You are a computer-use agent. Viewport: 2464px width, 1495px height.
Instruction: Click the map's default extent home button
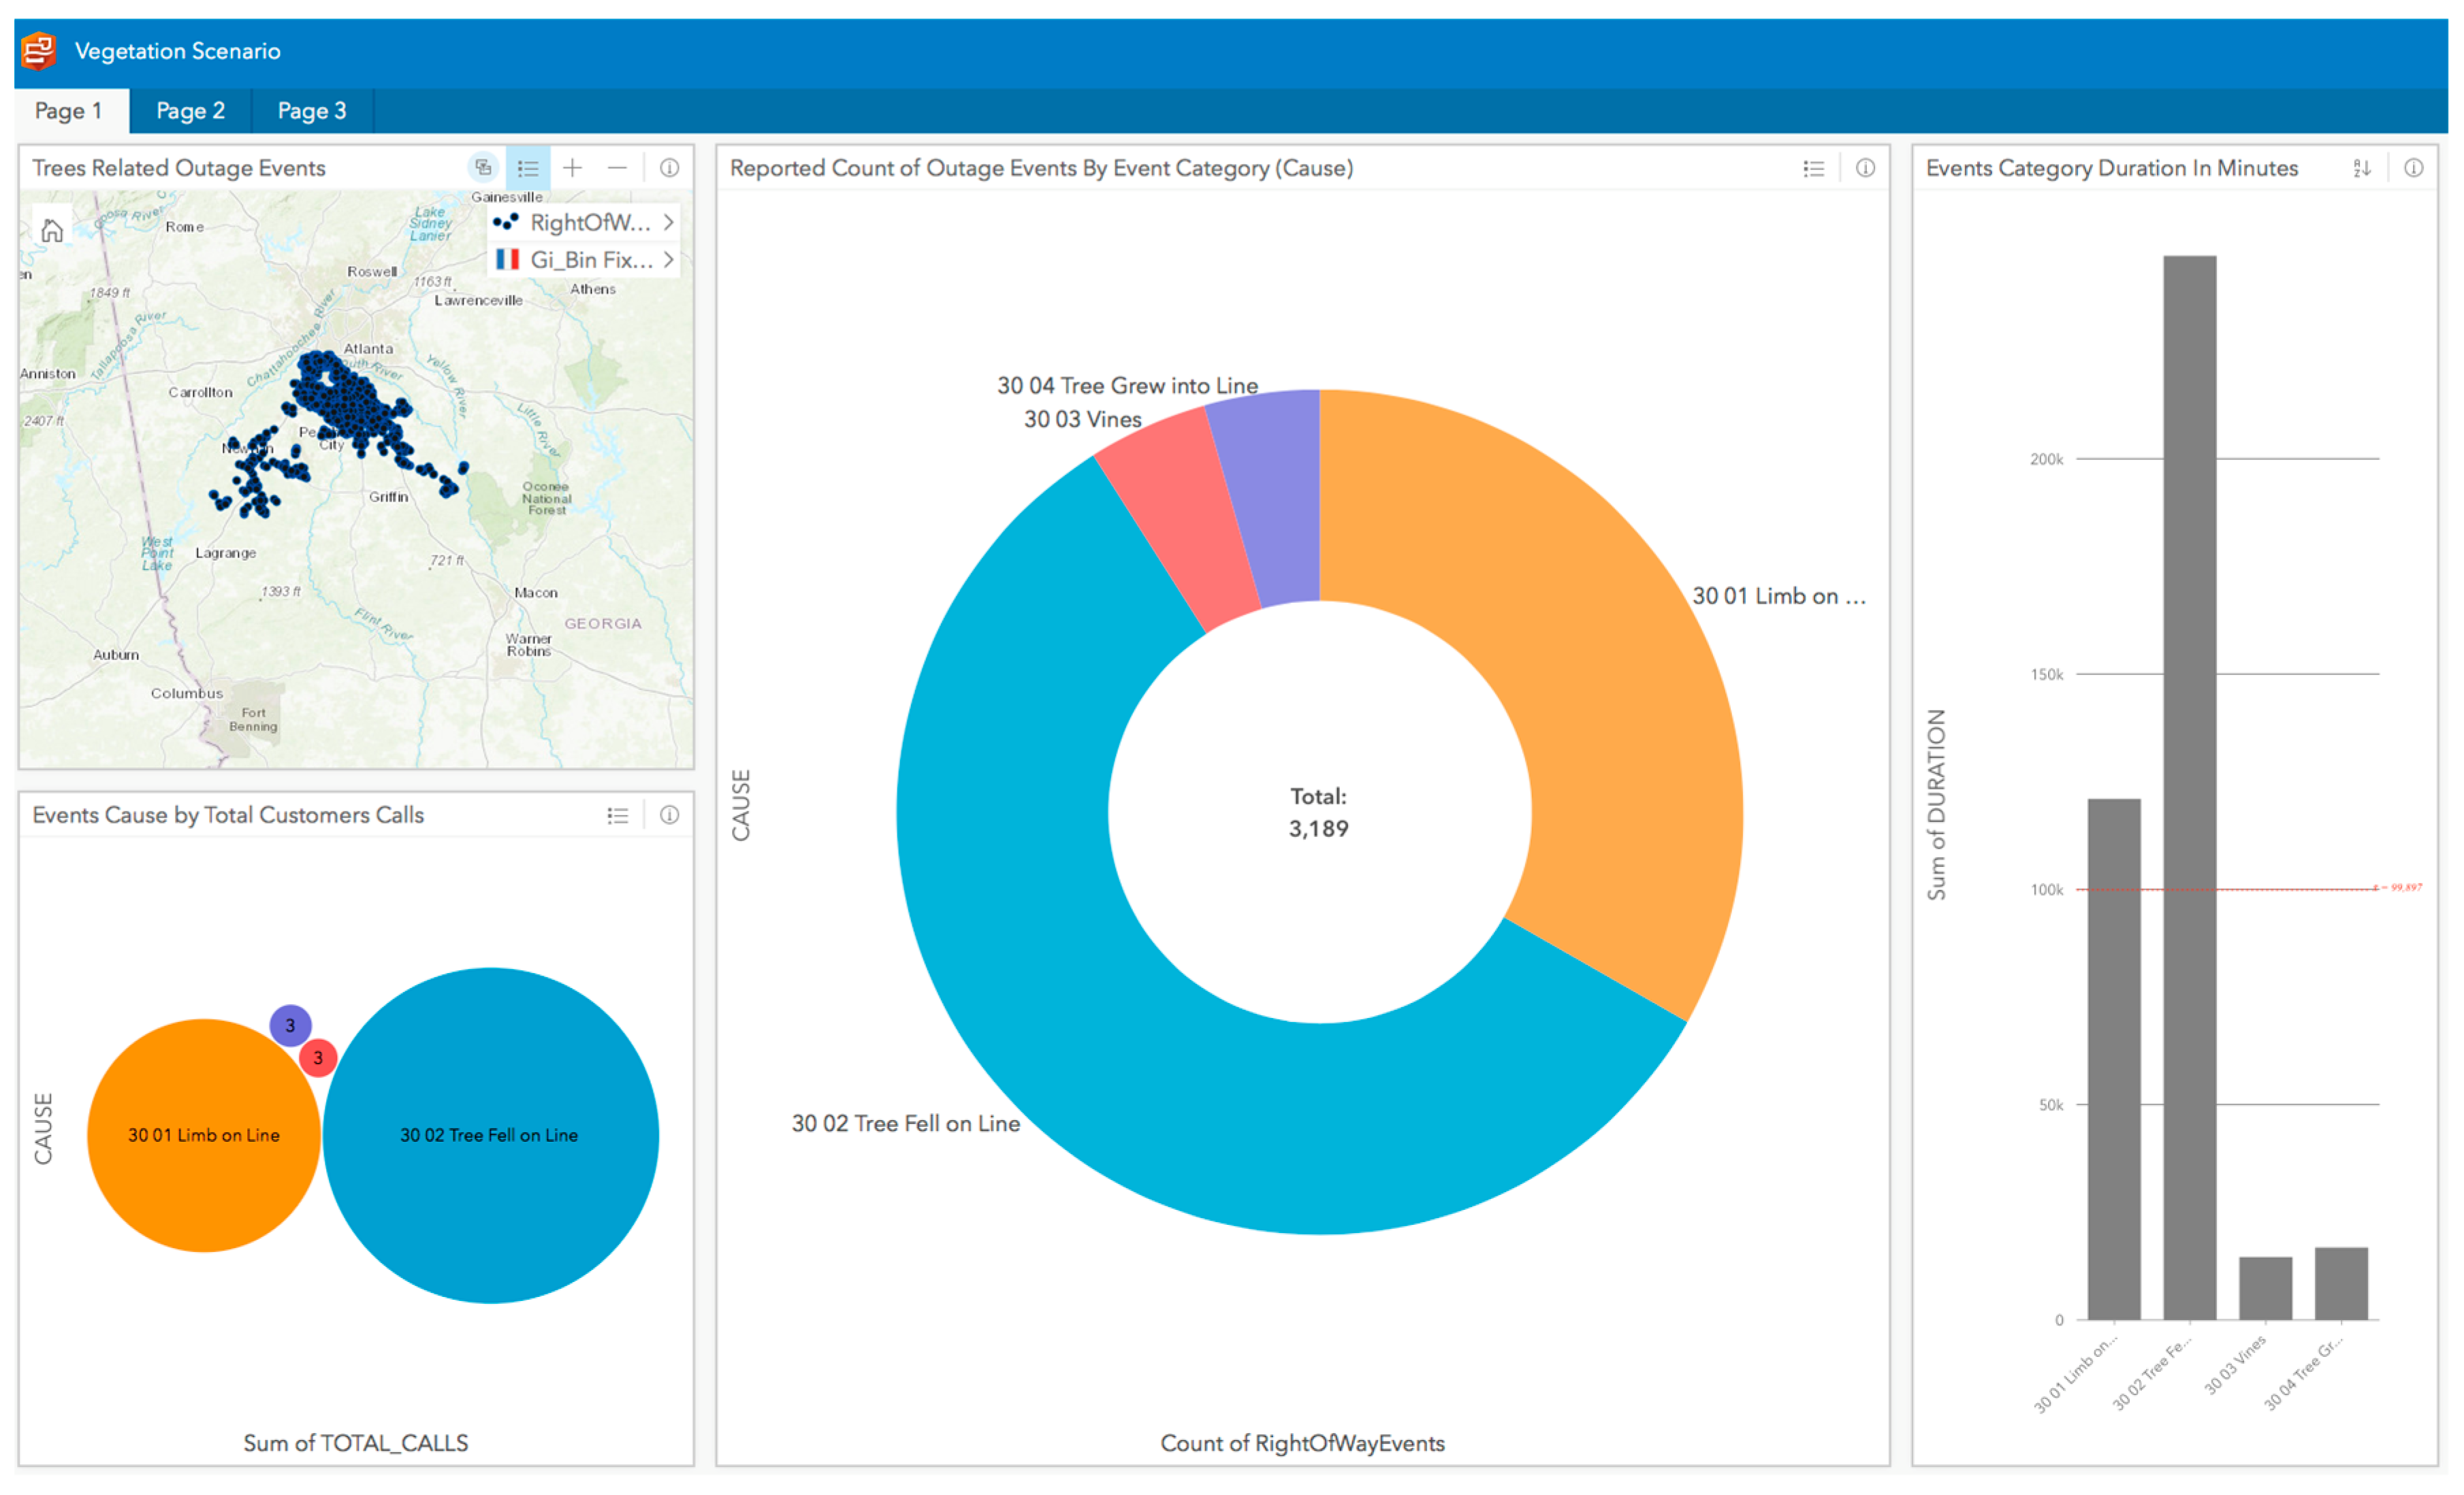pyautogui.click(x=52, y=232)
